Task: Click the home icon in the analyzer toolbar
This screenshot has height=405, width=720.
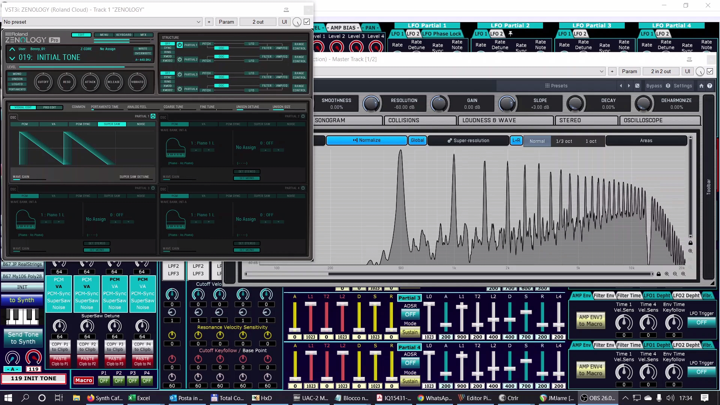Action: click(700, 85)
